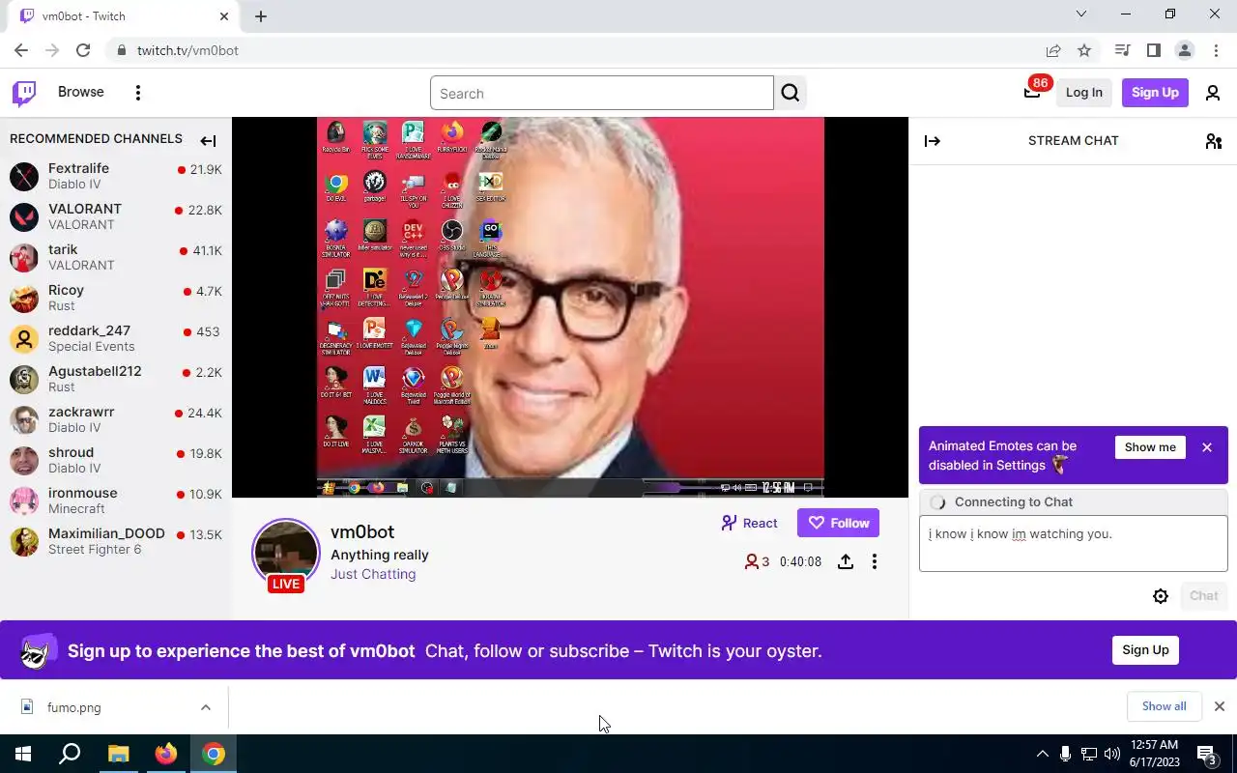Click the disabled Chat send button
This screenshot has width=1237, height=773.
[1203, 596]
